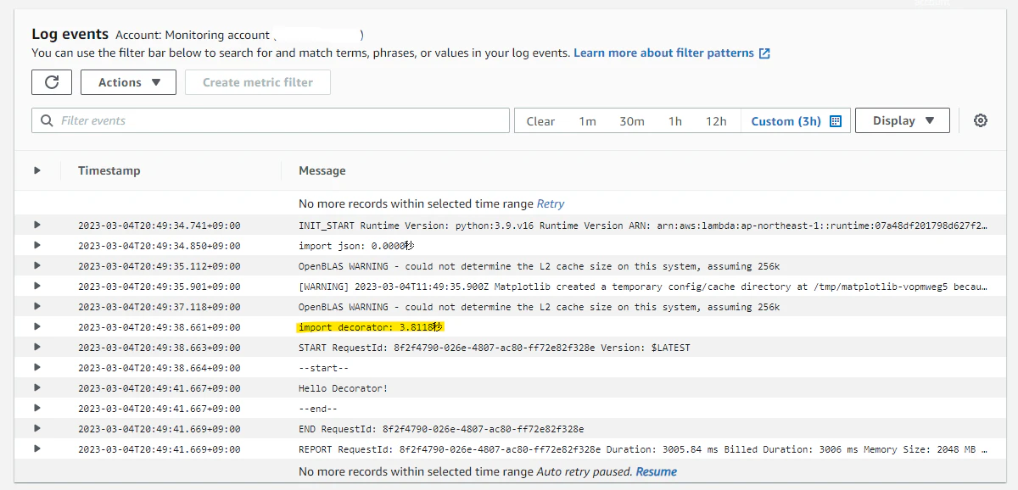Click the '--end--' message text
The height and width of the screenshot is (490, 1018).
(x=317, y=409)
